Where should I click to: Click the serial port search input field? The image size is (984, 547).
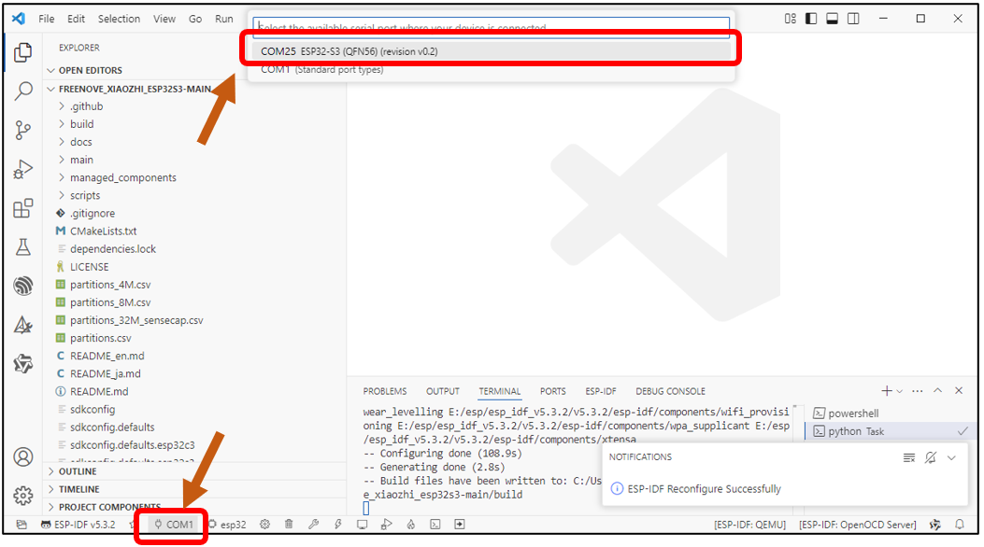tap(492, 28)
